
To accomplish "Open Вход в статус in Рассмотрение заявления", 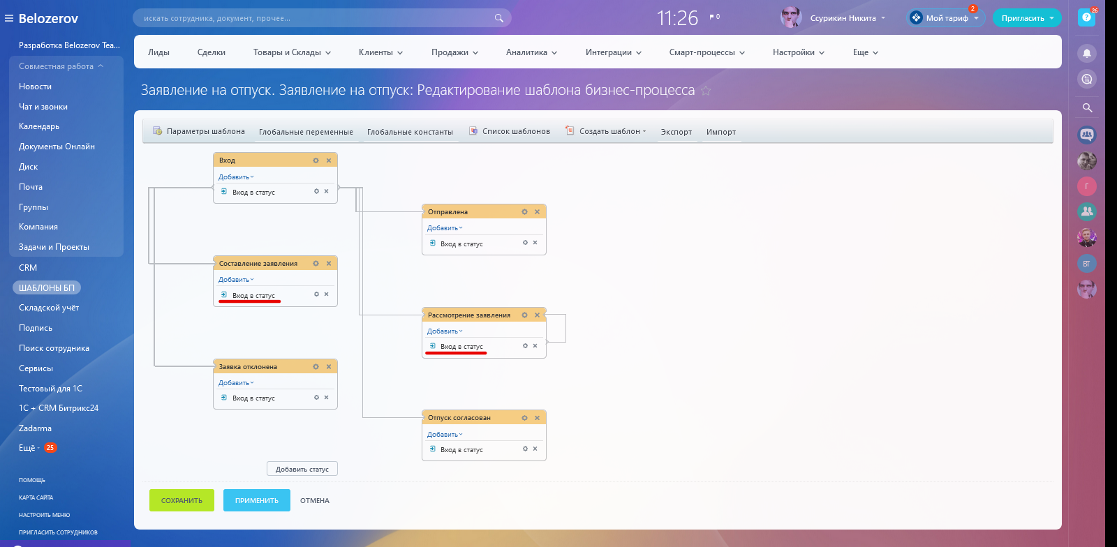I will [x=461, y=347].
